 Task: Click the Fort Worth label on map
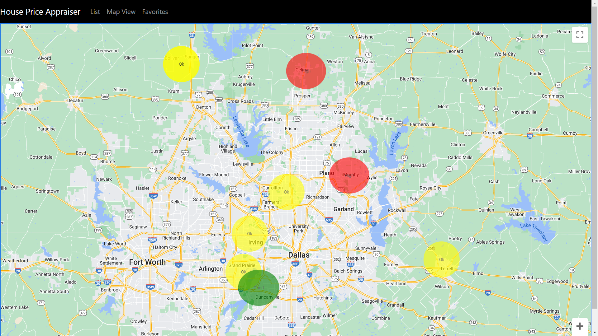point(147,262)
